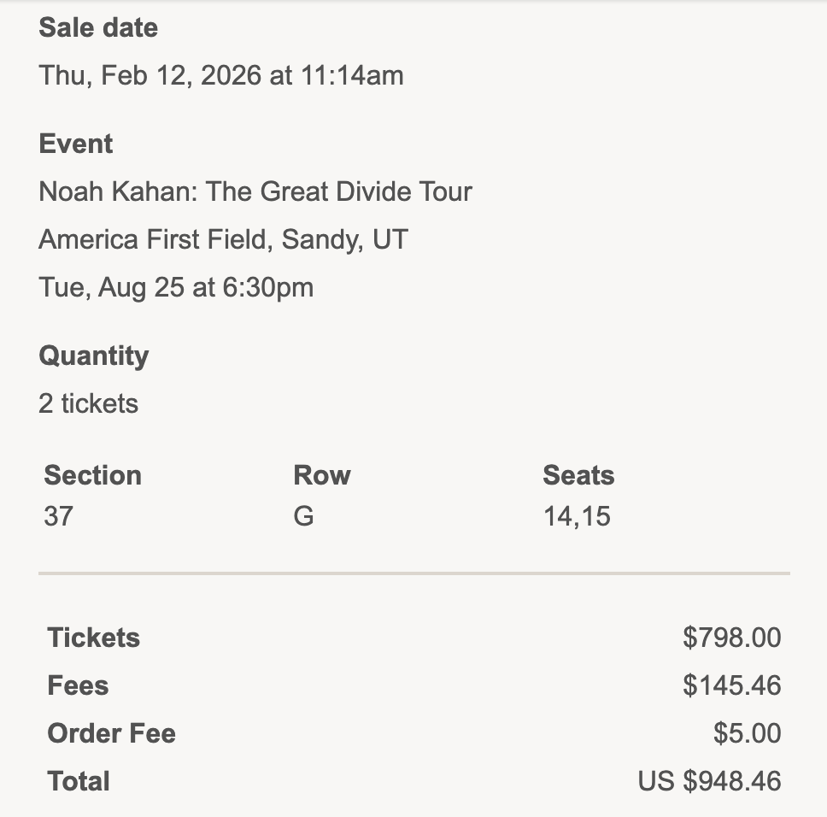The width and height of the screenshot is (827, 817).
Task: Click the $798.00 tickets amount
Action: click(731, 638)
